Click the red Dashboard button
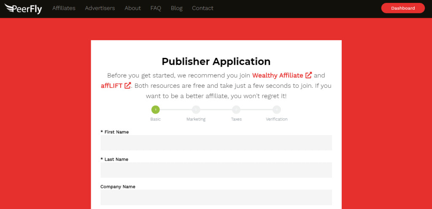The height and width of the screenshot is (209, 432). (403, 8)
